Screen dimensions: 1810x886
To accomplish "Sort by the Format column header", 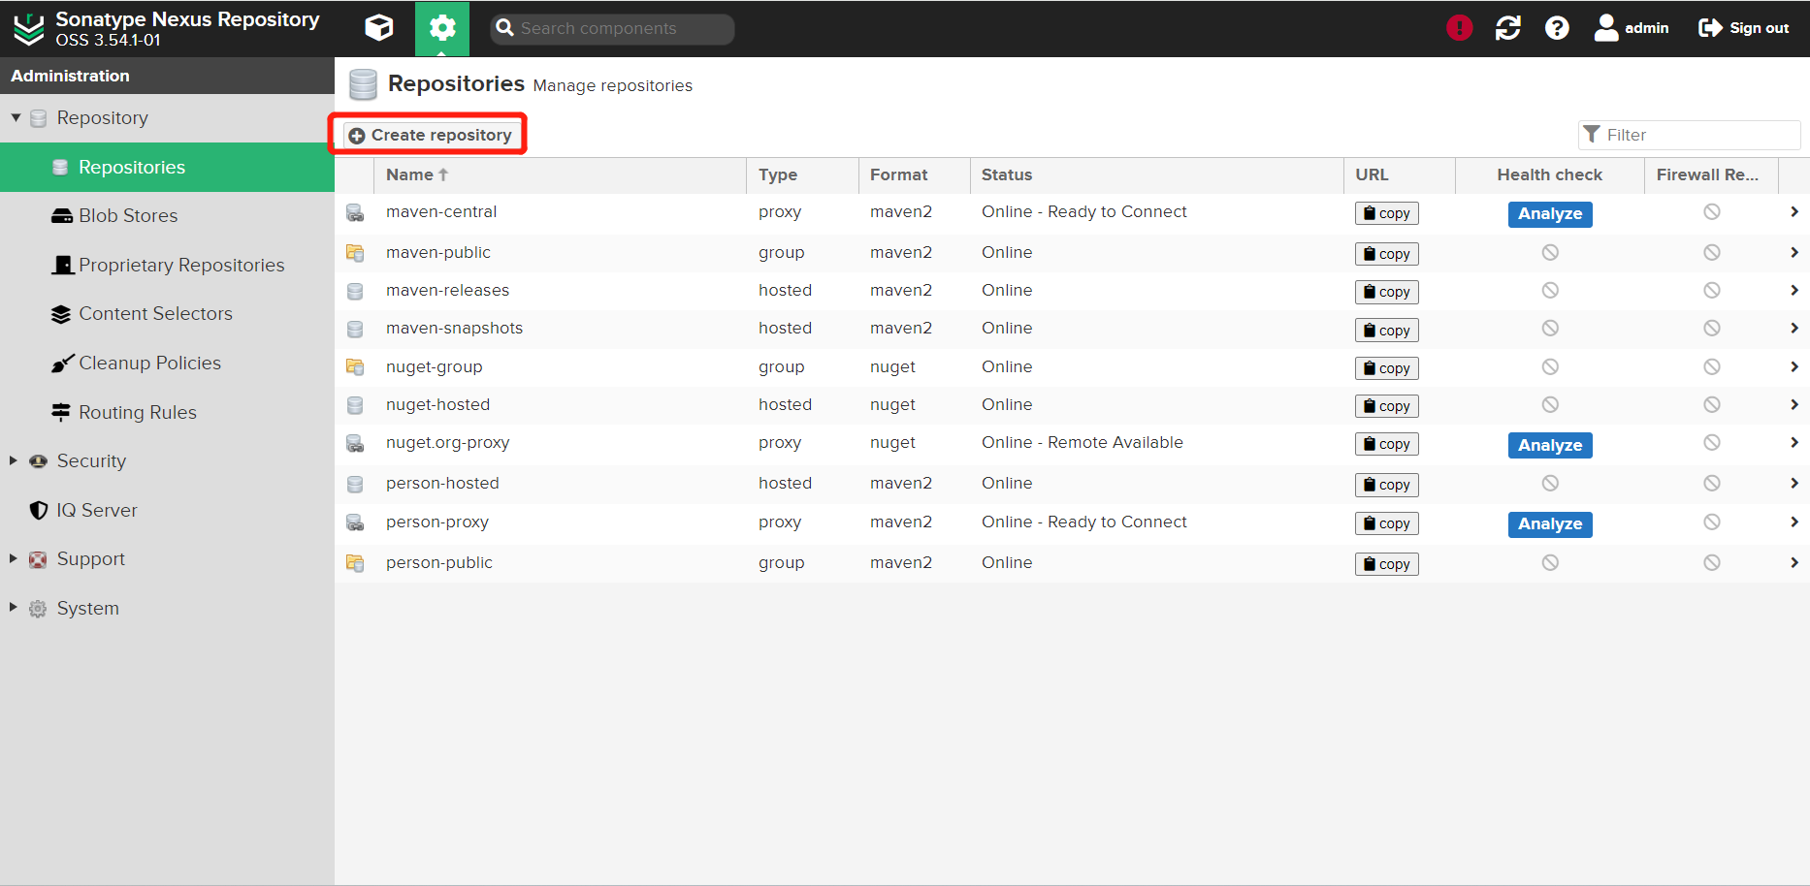I will [x=914, y=174].
